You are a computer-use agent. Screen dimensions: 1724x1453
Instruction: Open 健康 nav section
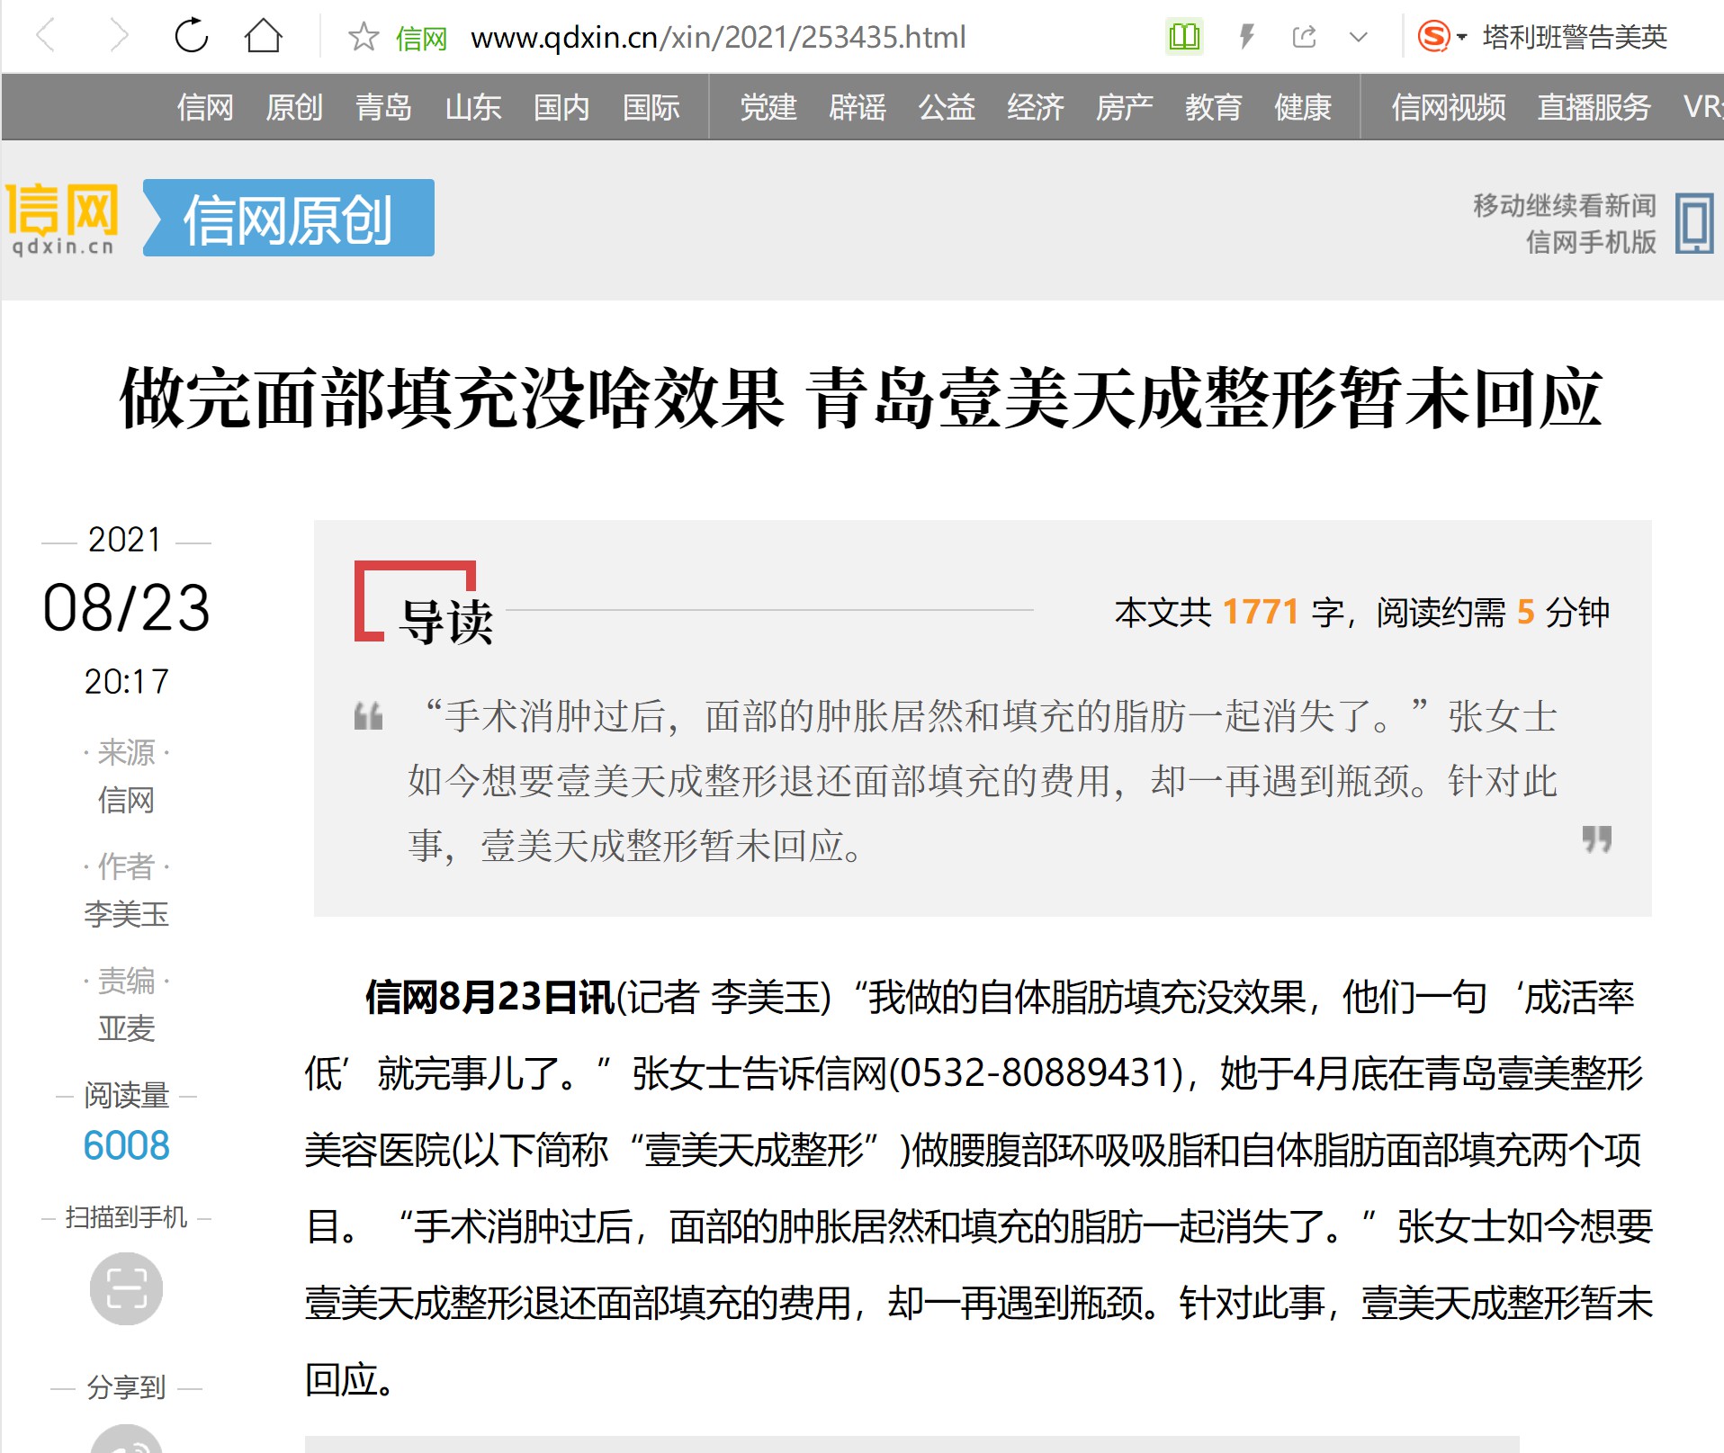1303,107
